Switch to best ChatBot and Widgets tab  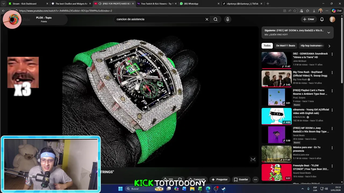point(71,4)
